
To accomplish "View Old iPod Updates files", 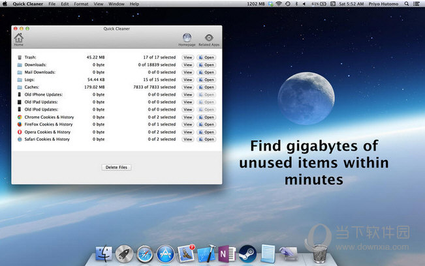I will click(188, 110).
